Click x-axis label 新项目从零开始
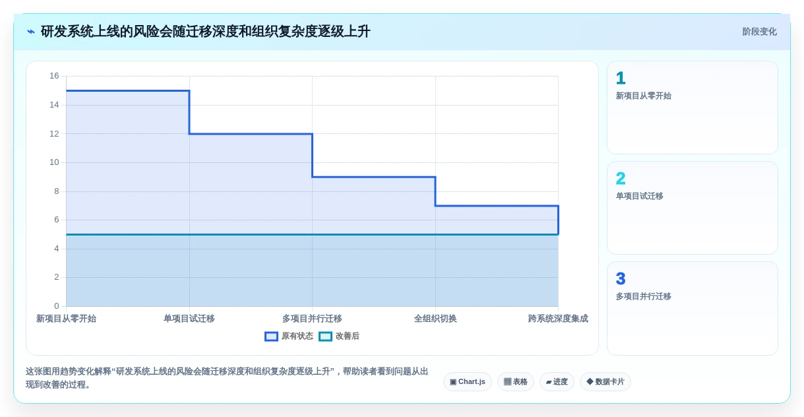The width and height of the screenshot is (804, 417). pos(66,319)
